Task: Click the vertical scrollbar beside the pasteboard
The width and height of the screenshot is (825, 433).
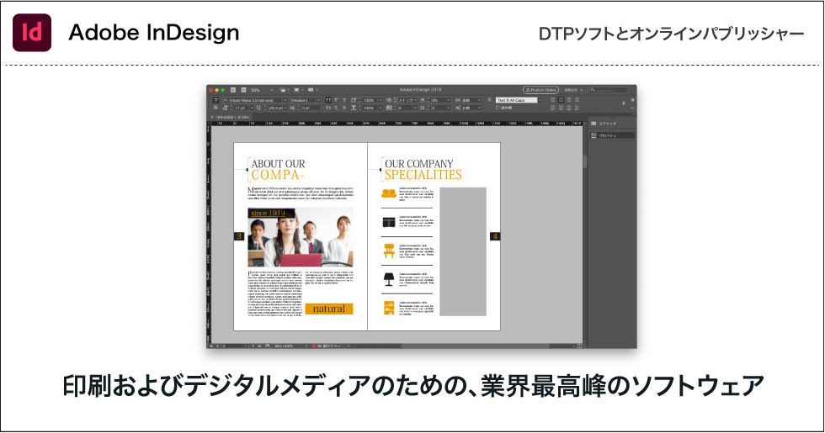Action: 584,161
